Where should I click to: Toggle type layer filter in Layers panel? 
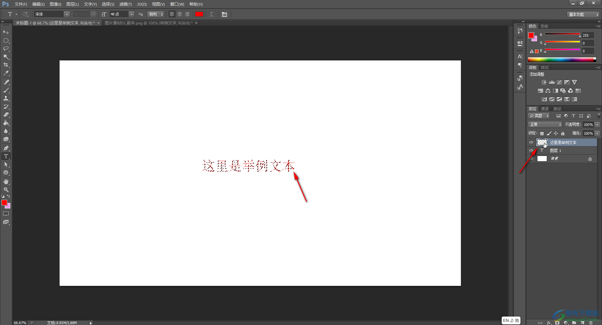pyautogui.click(x=573, y=116)
